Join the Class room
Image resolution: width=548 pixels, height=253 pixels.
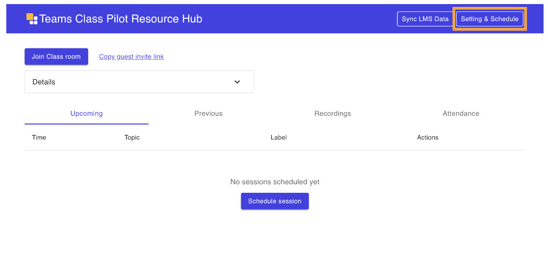click(x=56, y=57)
